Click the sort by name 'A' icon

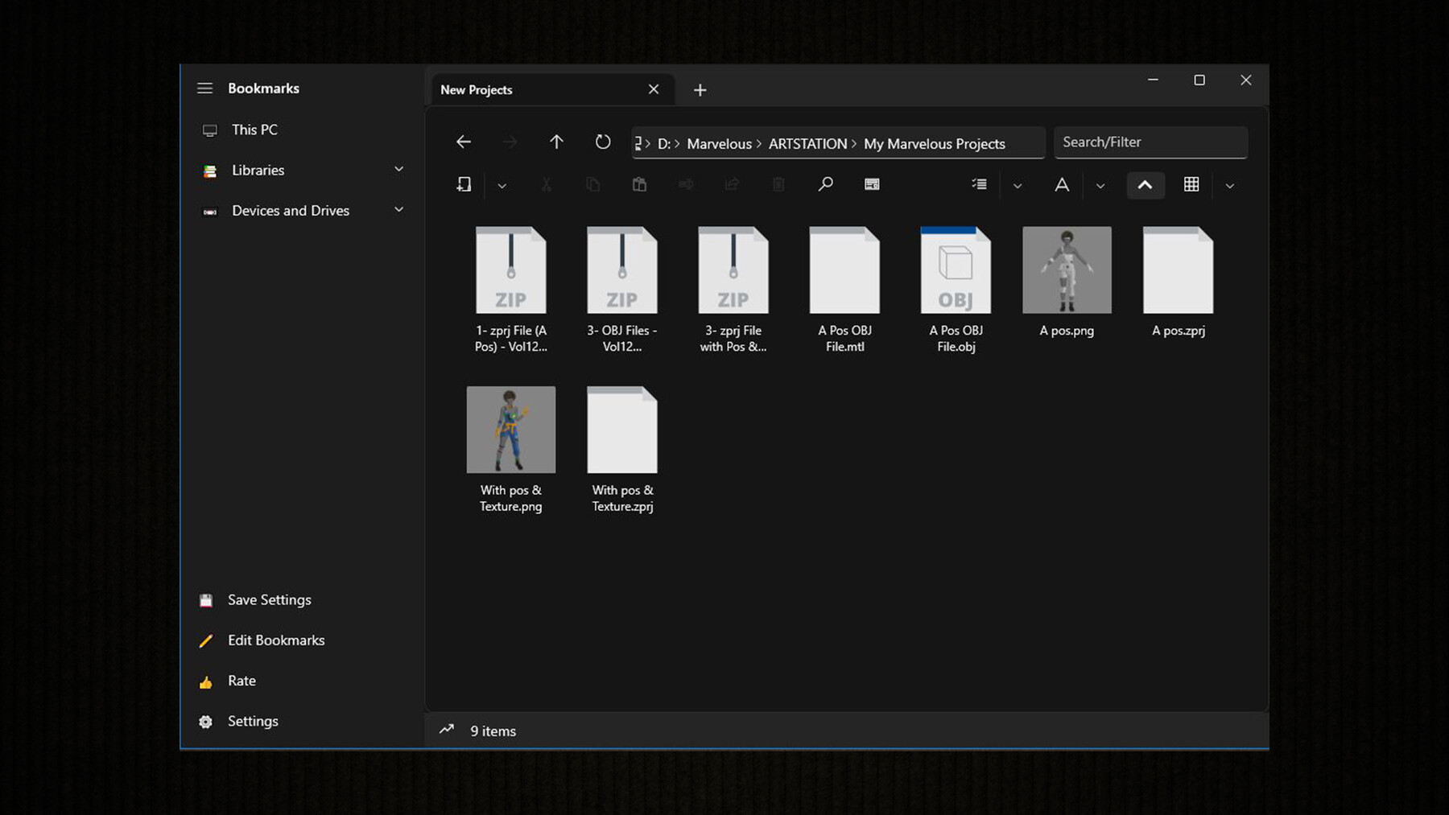point(1062,185)
